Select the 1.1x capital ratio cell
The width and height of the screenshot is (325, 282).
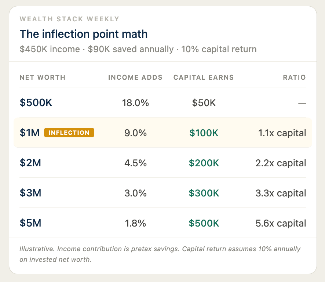point(282,133)
